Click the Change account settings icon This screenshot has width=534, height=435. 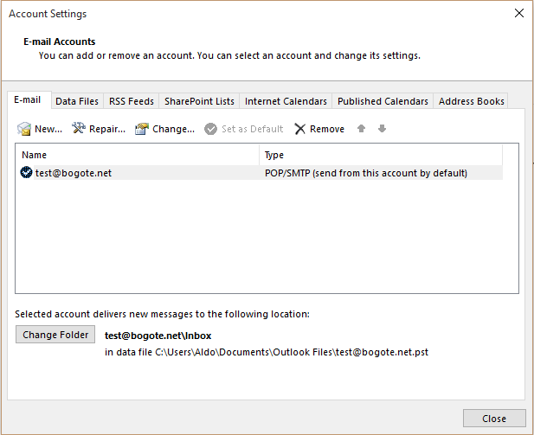[142, 129]
